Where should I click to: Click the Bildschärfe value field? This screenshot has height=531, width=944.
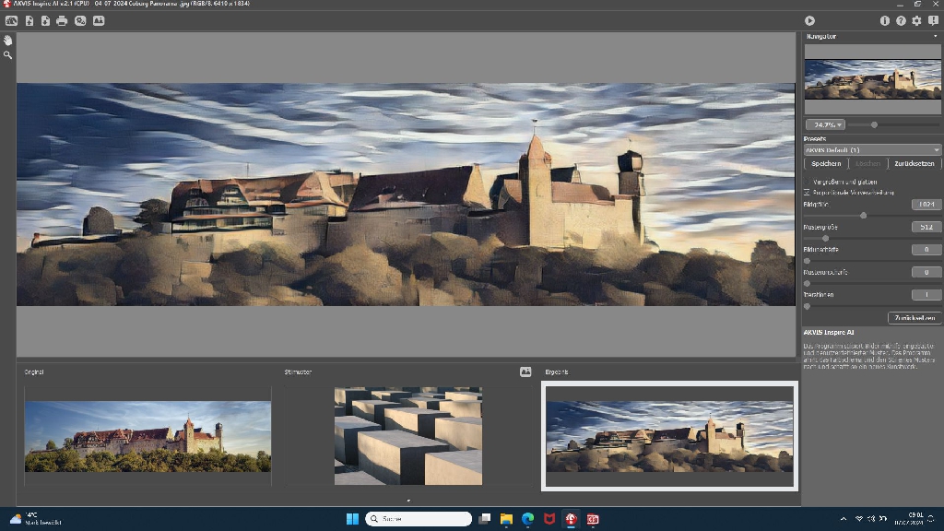point(926,250)
